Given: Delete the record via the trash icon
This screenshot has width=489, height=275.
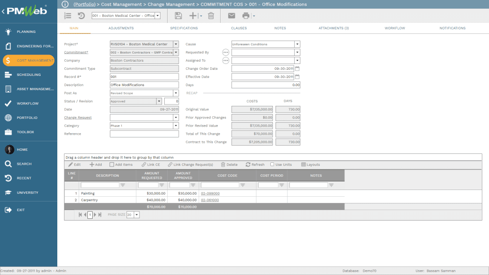Looking at the screenshot, I should pos(210,15).
